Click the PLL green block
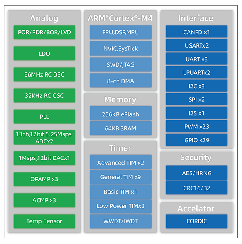The height and width of the screenshot is (244, 242). (44, 116)
